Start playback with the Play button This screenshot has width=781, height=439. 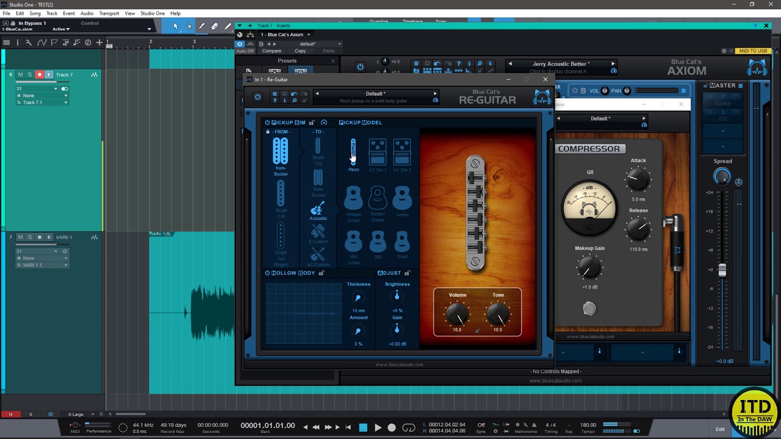click(378, 428)
